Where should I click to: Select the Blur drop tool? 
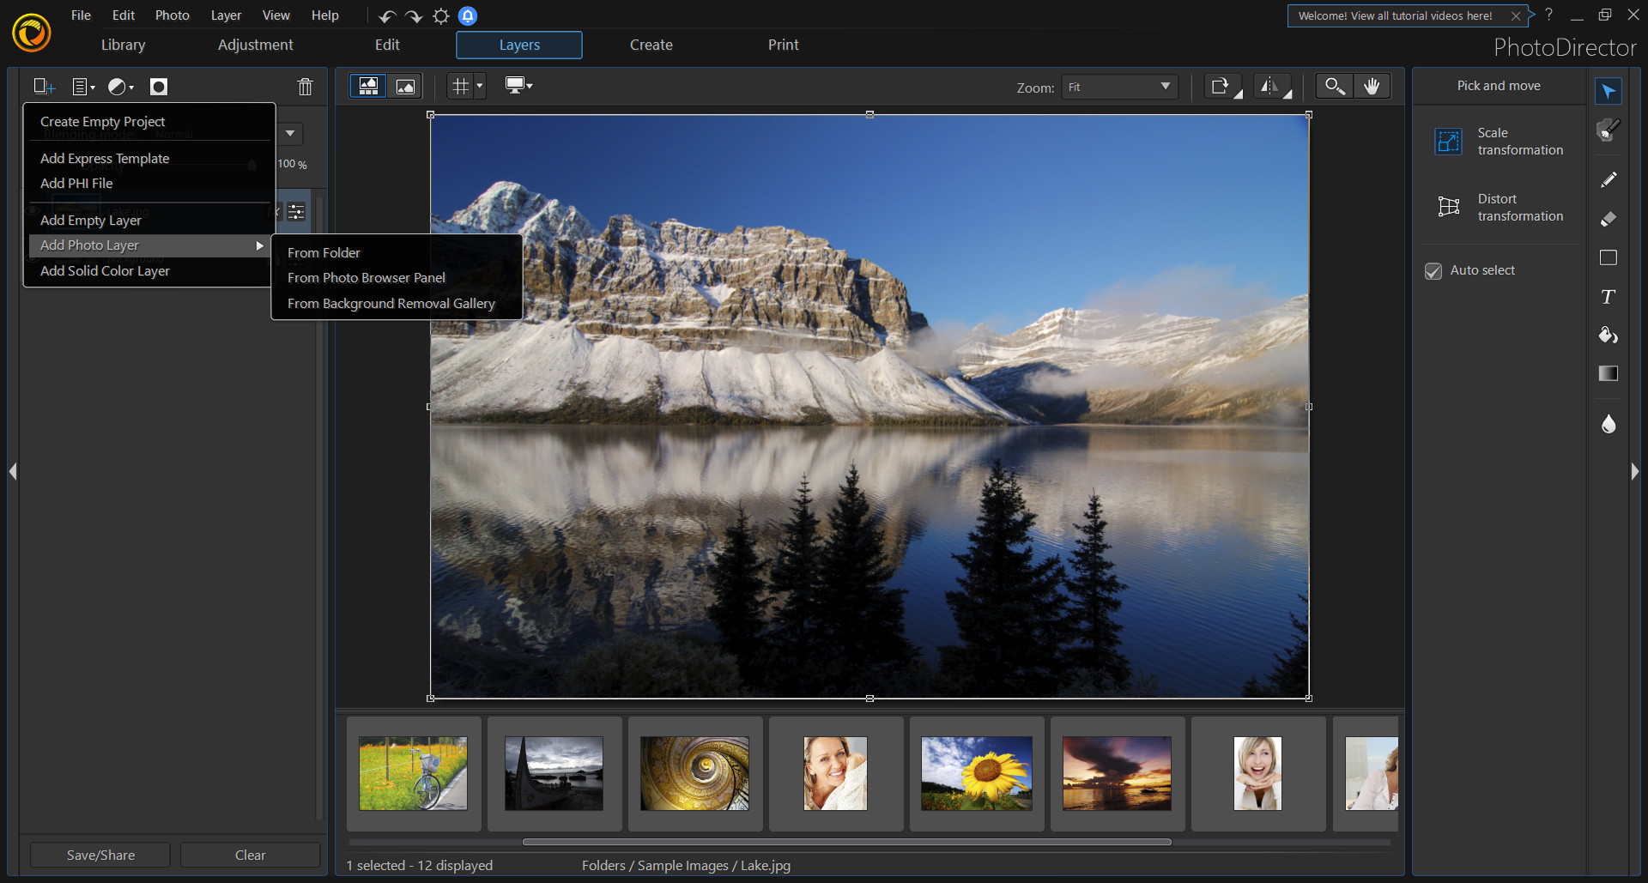(1609, 424)
